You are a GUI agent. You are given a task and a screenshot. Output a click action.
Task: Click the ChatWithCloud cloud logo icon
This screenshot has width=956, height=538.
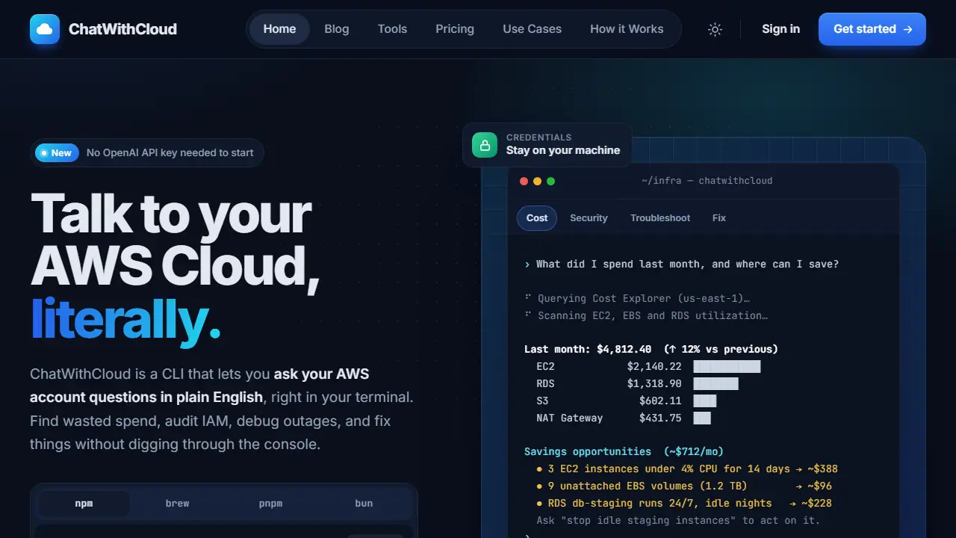45,29
